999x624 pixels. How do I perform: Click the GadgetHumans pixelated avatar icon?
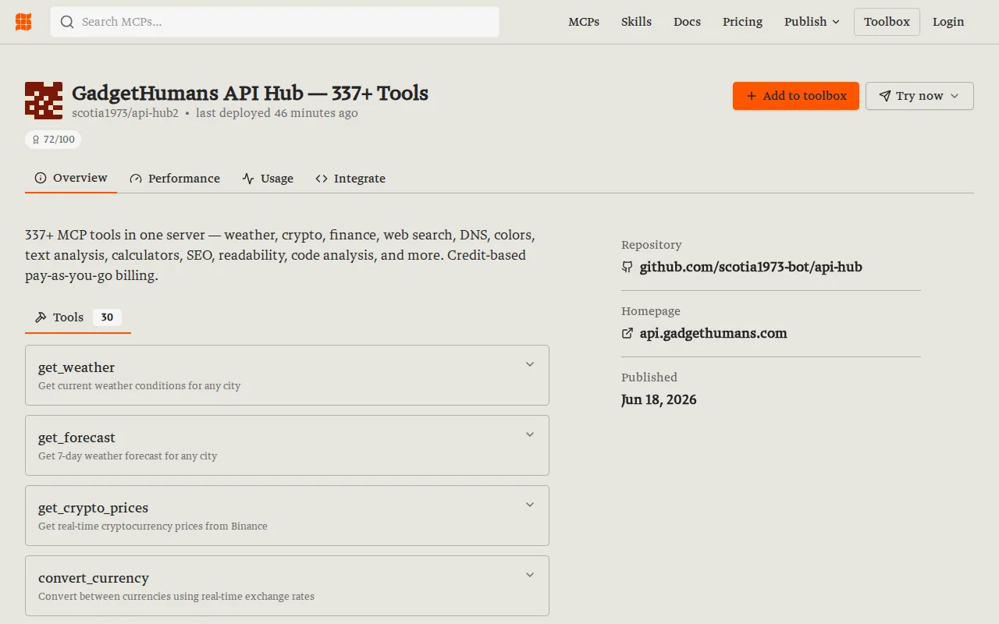point(44,101)
